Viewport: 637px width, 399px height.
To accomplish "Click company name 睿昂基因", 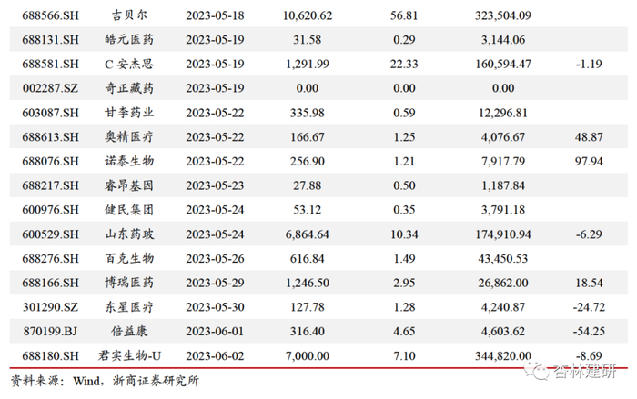I will tap(129, 185).
